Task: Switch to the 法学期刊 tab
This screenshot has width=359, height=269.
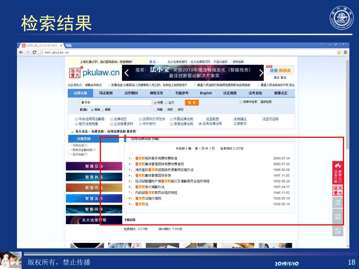Action: (x=131, y=93)
